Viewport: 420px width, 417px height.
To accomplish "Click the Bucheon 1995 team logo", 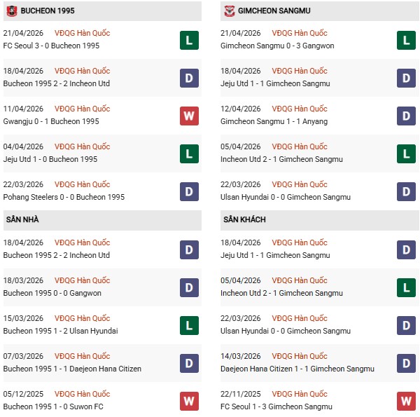I will coord(11,11).
